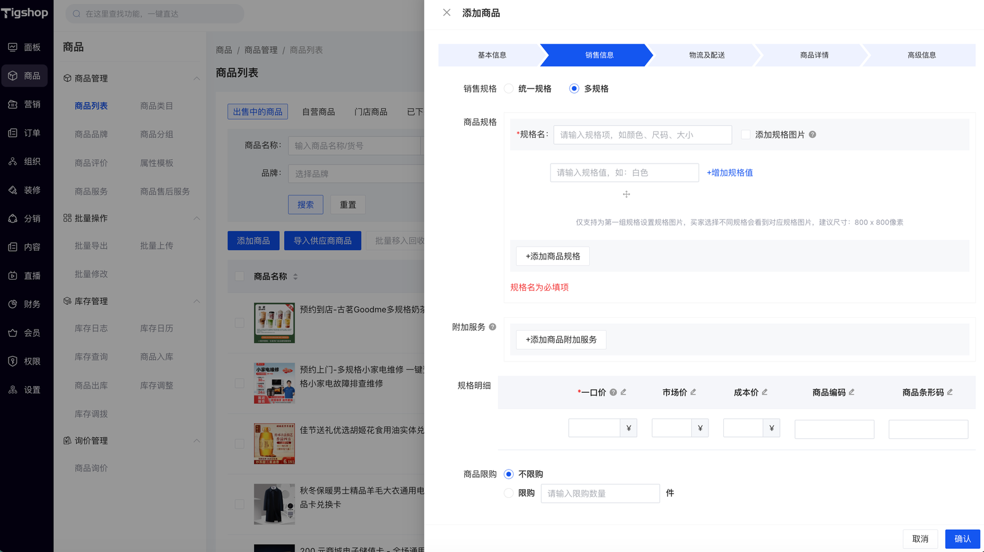Collapse the 库存管理 sidebar section

click(x=197, y=301)
